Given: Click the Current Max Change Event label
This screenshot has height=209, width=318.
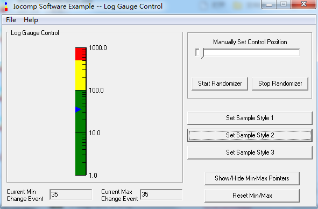Looking at the screenshot, I should point(119,195).
